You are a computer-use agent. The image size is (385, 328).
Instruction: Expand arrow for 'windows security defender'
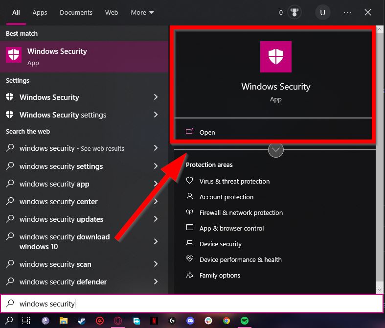click(156, 281)
